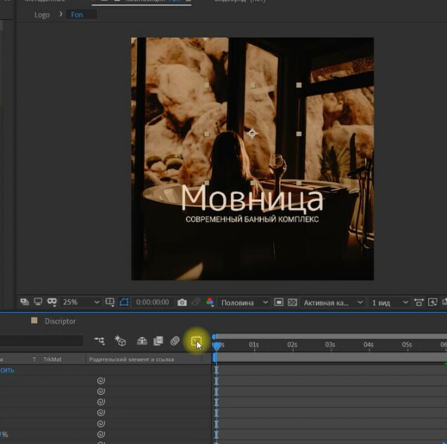Click the 02s mark on time ruler

[292, 345]
